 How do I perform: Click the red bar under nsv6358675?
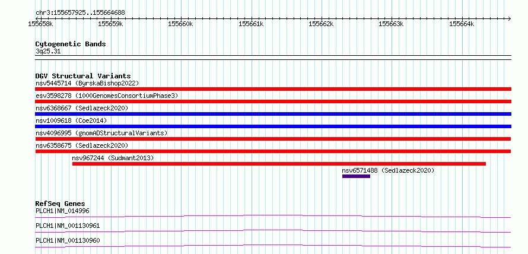(x=273, y=151)
